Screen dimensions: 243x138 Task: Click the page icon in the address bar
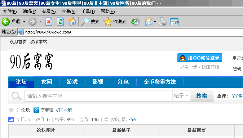click(21, 32)
